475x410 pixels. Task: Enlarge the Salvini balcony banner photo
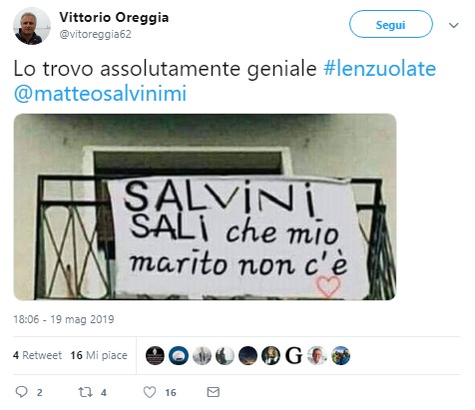[x=205, y=206]
